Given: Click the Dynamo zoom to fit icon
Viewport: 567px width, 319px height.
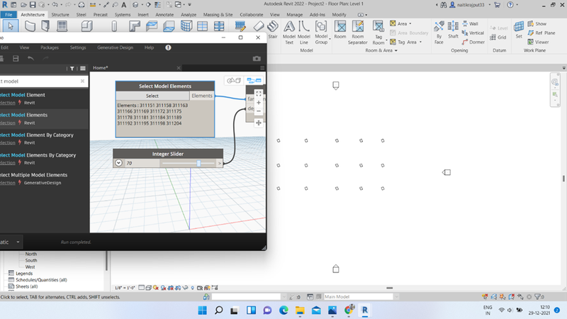Looking at the screenshot, I should [259, 94].
